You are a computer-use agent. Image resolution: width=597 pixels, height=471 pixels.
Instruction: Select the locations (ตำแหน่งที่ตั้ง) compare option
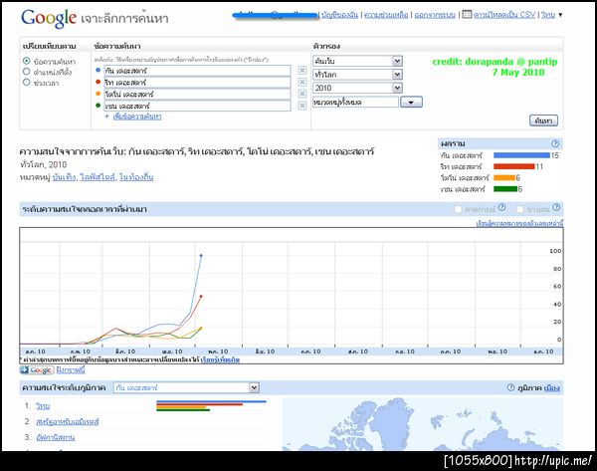pos(26,72)
